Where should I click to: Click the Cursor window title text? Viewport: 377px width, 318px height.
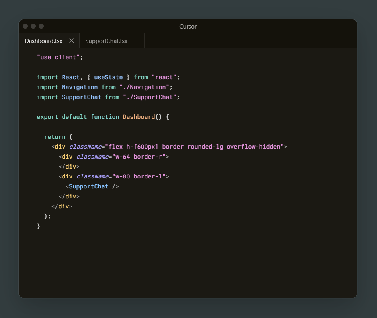click(x=188, y=27)
